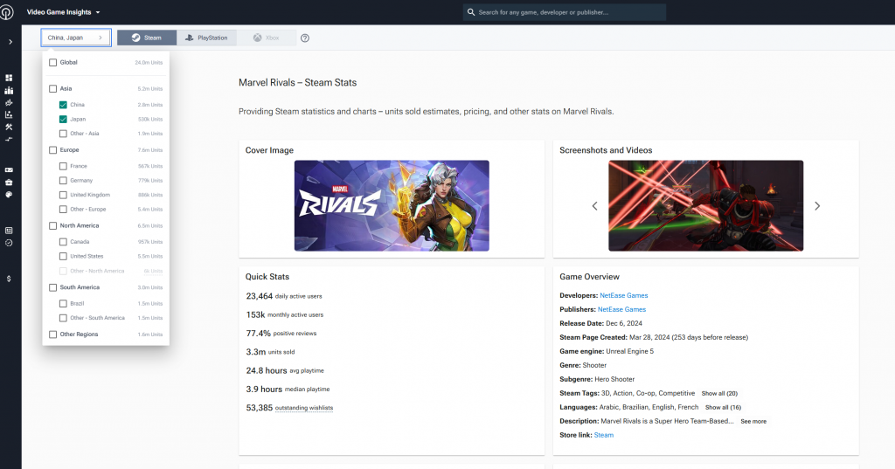Viewport: 895px width, 469px height.
Task: Uncheck the China region checkbox
Action: [x=64, y=105]
